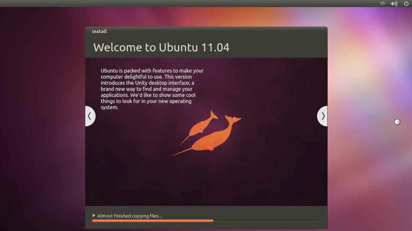The image size is (412, 231).
Task: Click the Ubuntu features description paragraph
Action: coord(152,89)
